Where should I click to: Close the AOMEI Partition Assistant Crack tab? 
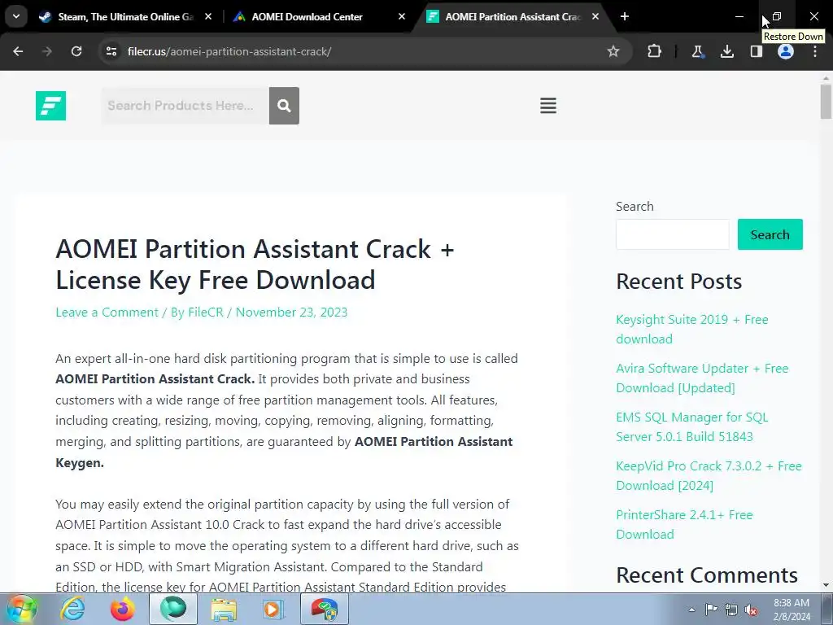595,16
